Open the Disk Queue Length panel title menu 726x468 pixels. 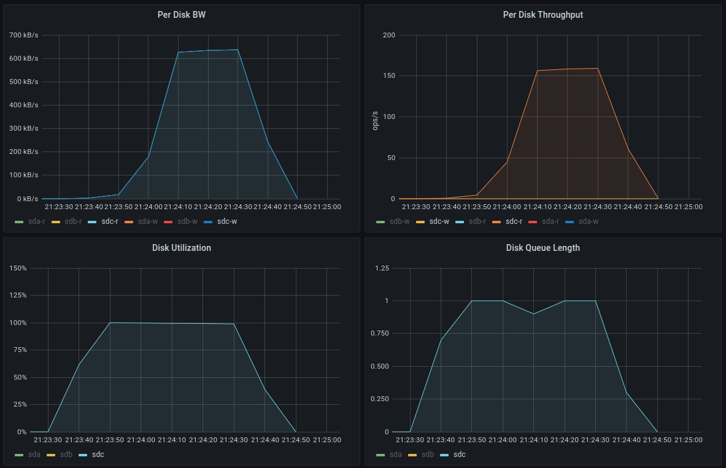543,248
